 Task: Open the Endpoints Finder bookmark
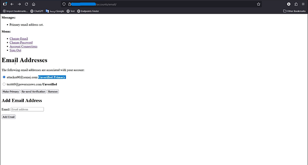pyautogui.click(x=88, y=11)
